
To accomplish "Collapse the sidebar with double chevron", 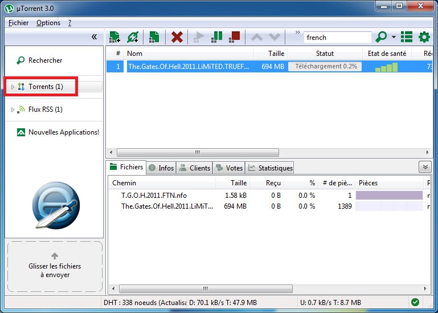I will 94,37.
